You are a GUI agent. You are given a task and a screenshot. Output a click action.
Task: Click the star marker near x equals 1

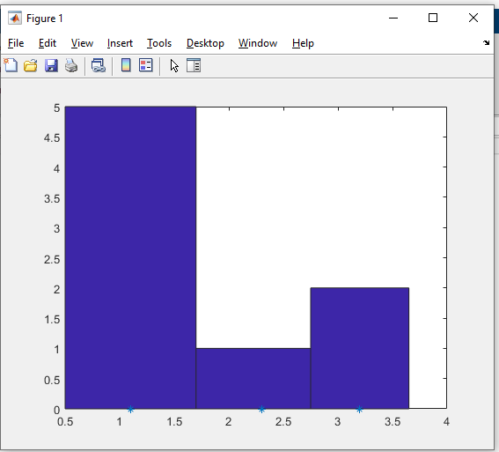click(x=130, y=410)
